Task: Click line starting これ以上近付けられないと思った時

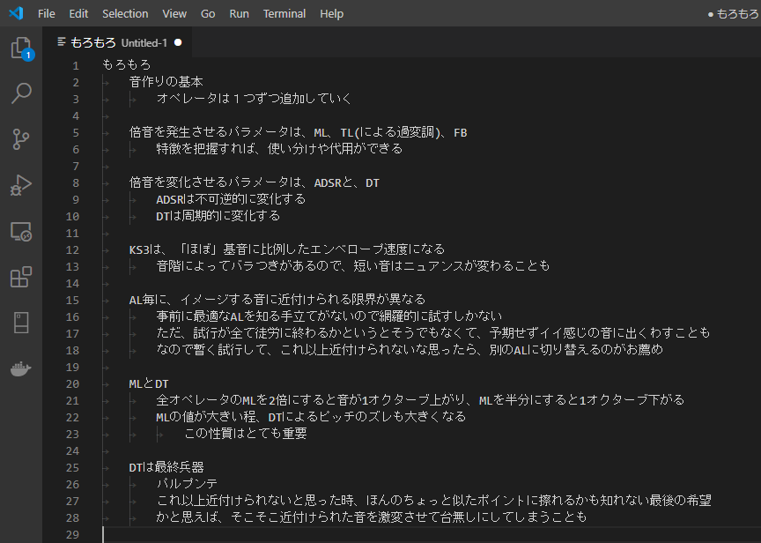Action: click(x=434, y=501)
